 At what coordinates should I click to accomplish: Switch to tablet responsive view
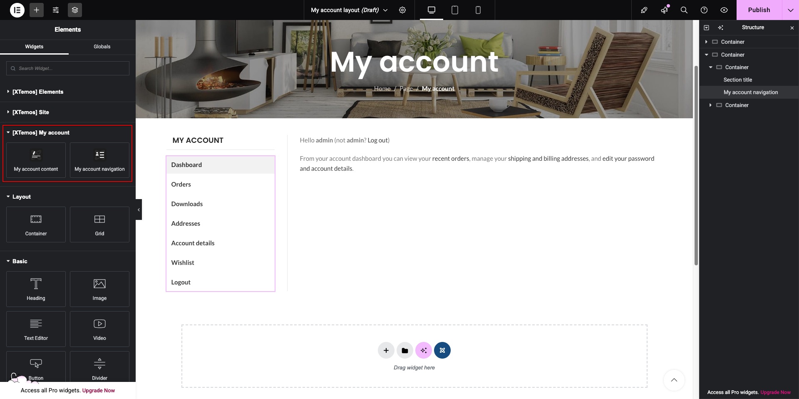[x=455, y=10]
